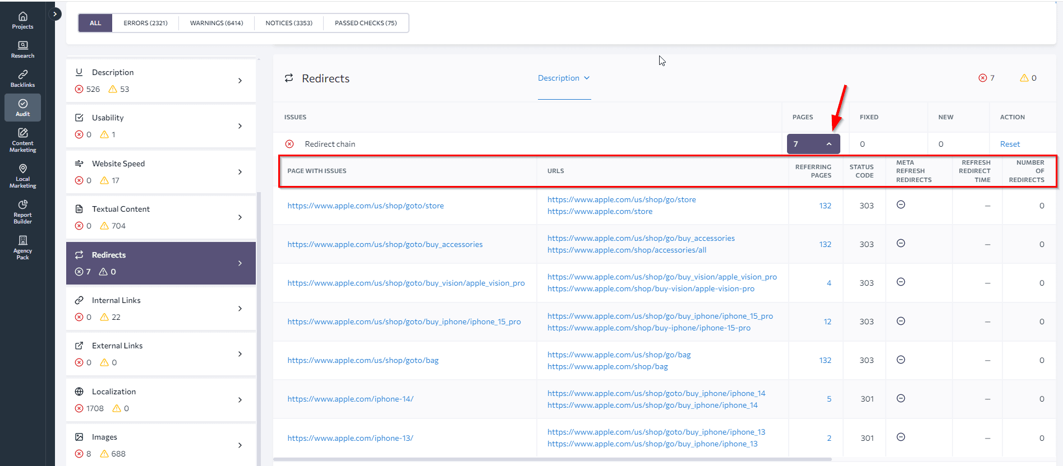Click the Textual Content document icon
The height and width of the screenshot is (466, 1063).
coord(79,209)
